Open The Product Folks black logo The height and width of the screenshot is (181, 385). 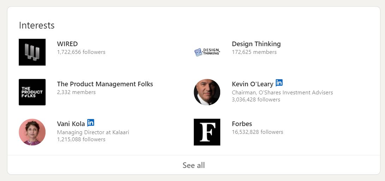point(32,92)
